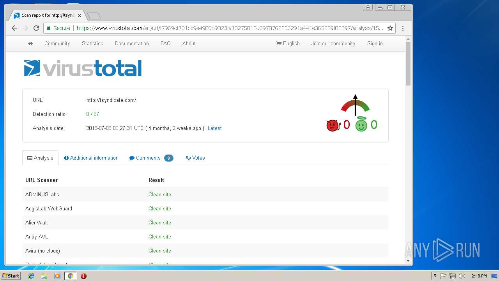
Task: Click the 0 / 67 detection ratio
Action: pyautogui.click(x=93, y=114)
